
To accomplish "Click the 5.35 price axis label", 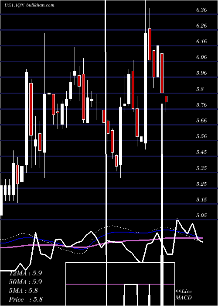I will coord(201,168).
